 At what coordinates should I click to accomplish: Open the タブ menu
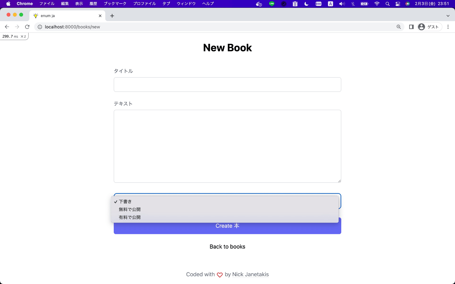coord(166,4)
